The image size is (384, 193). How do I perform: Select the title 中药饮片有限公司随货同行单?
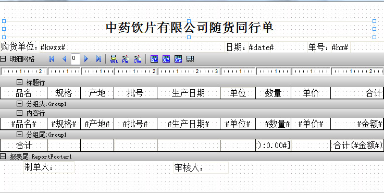pyautogui.click(x=190, y=28)
